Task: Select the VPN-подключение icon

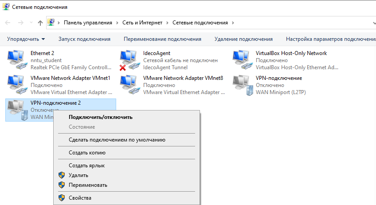Action: click(x=243, y=85)
